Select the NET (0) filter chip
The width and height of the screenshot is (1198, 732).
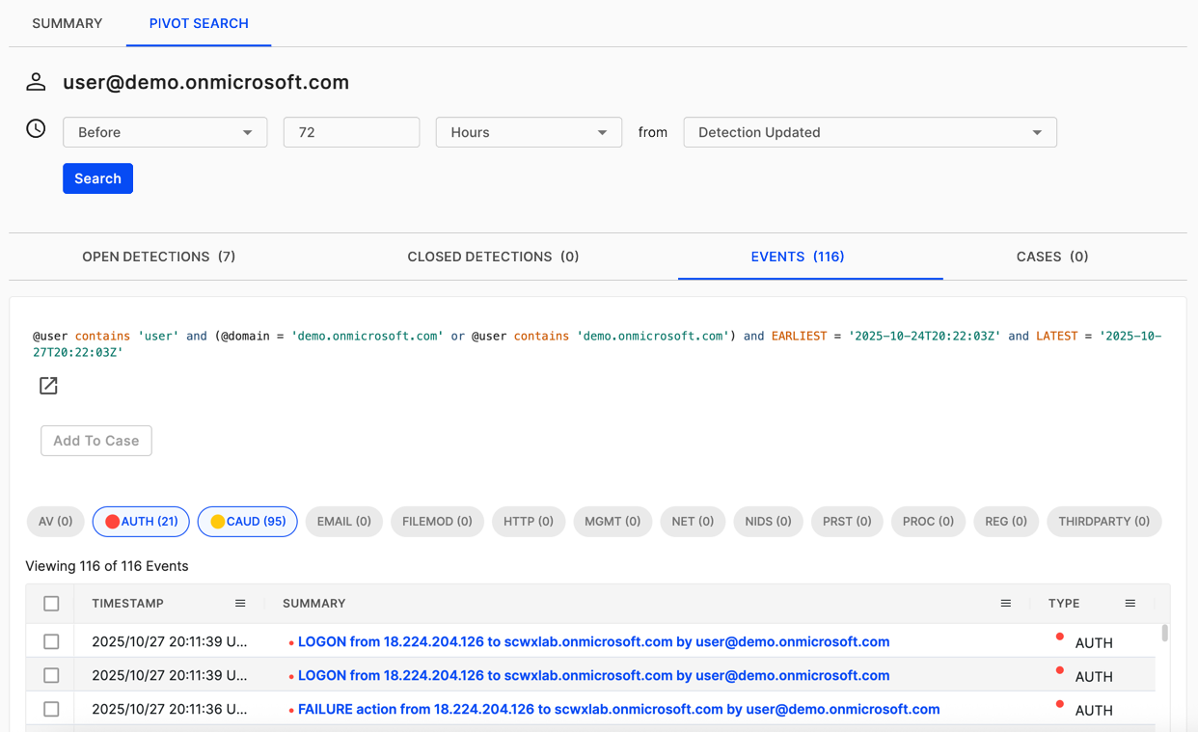click(x=693, y=522)
